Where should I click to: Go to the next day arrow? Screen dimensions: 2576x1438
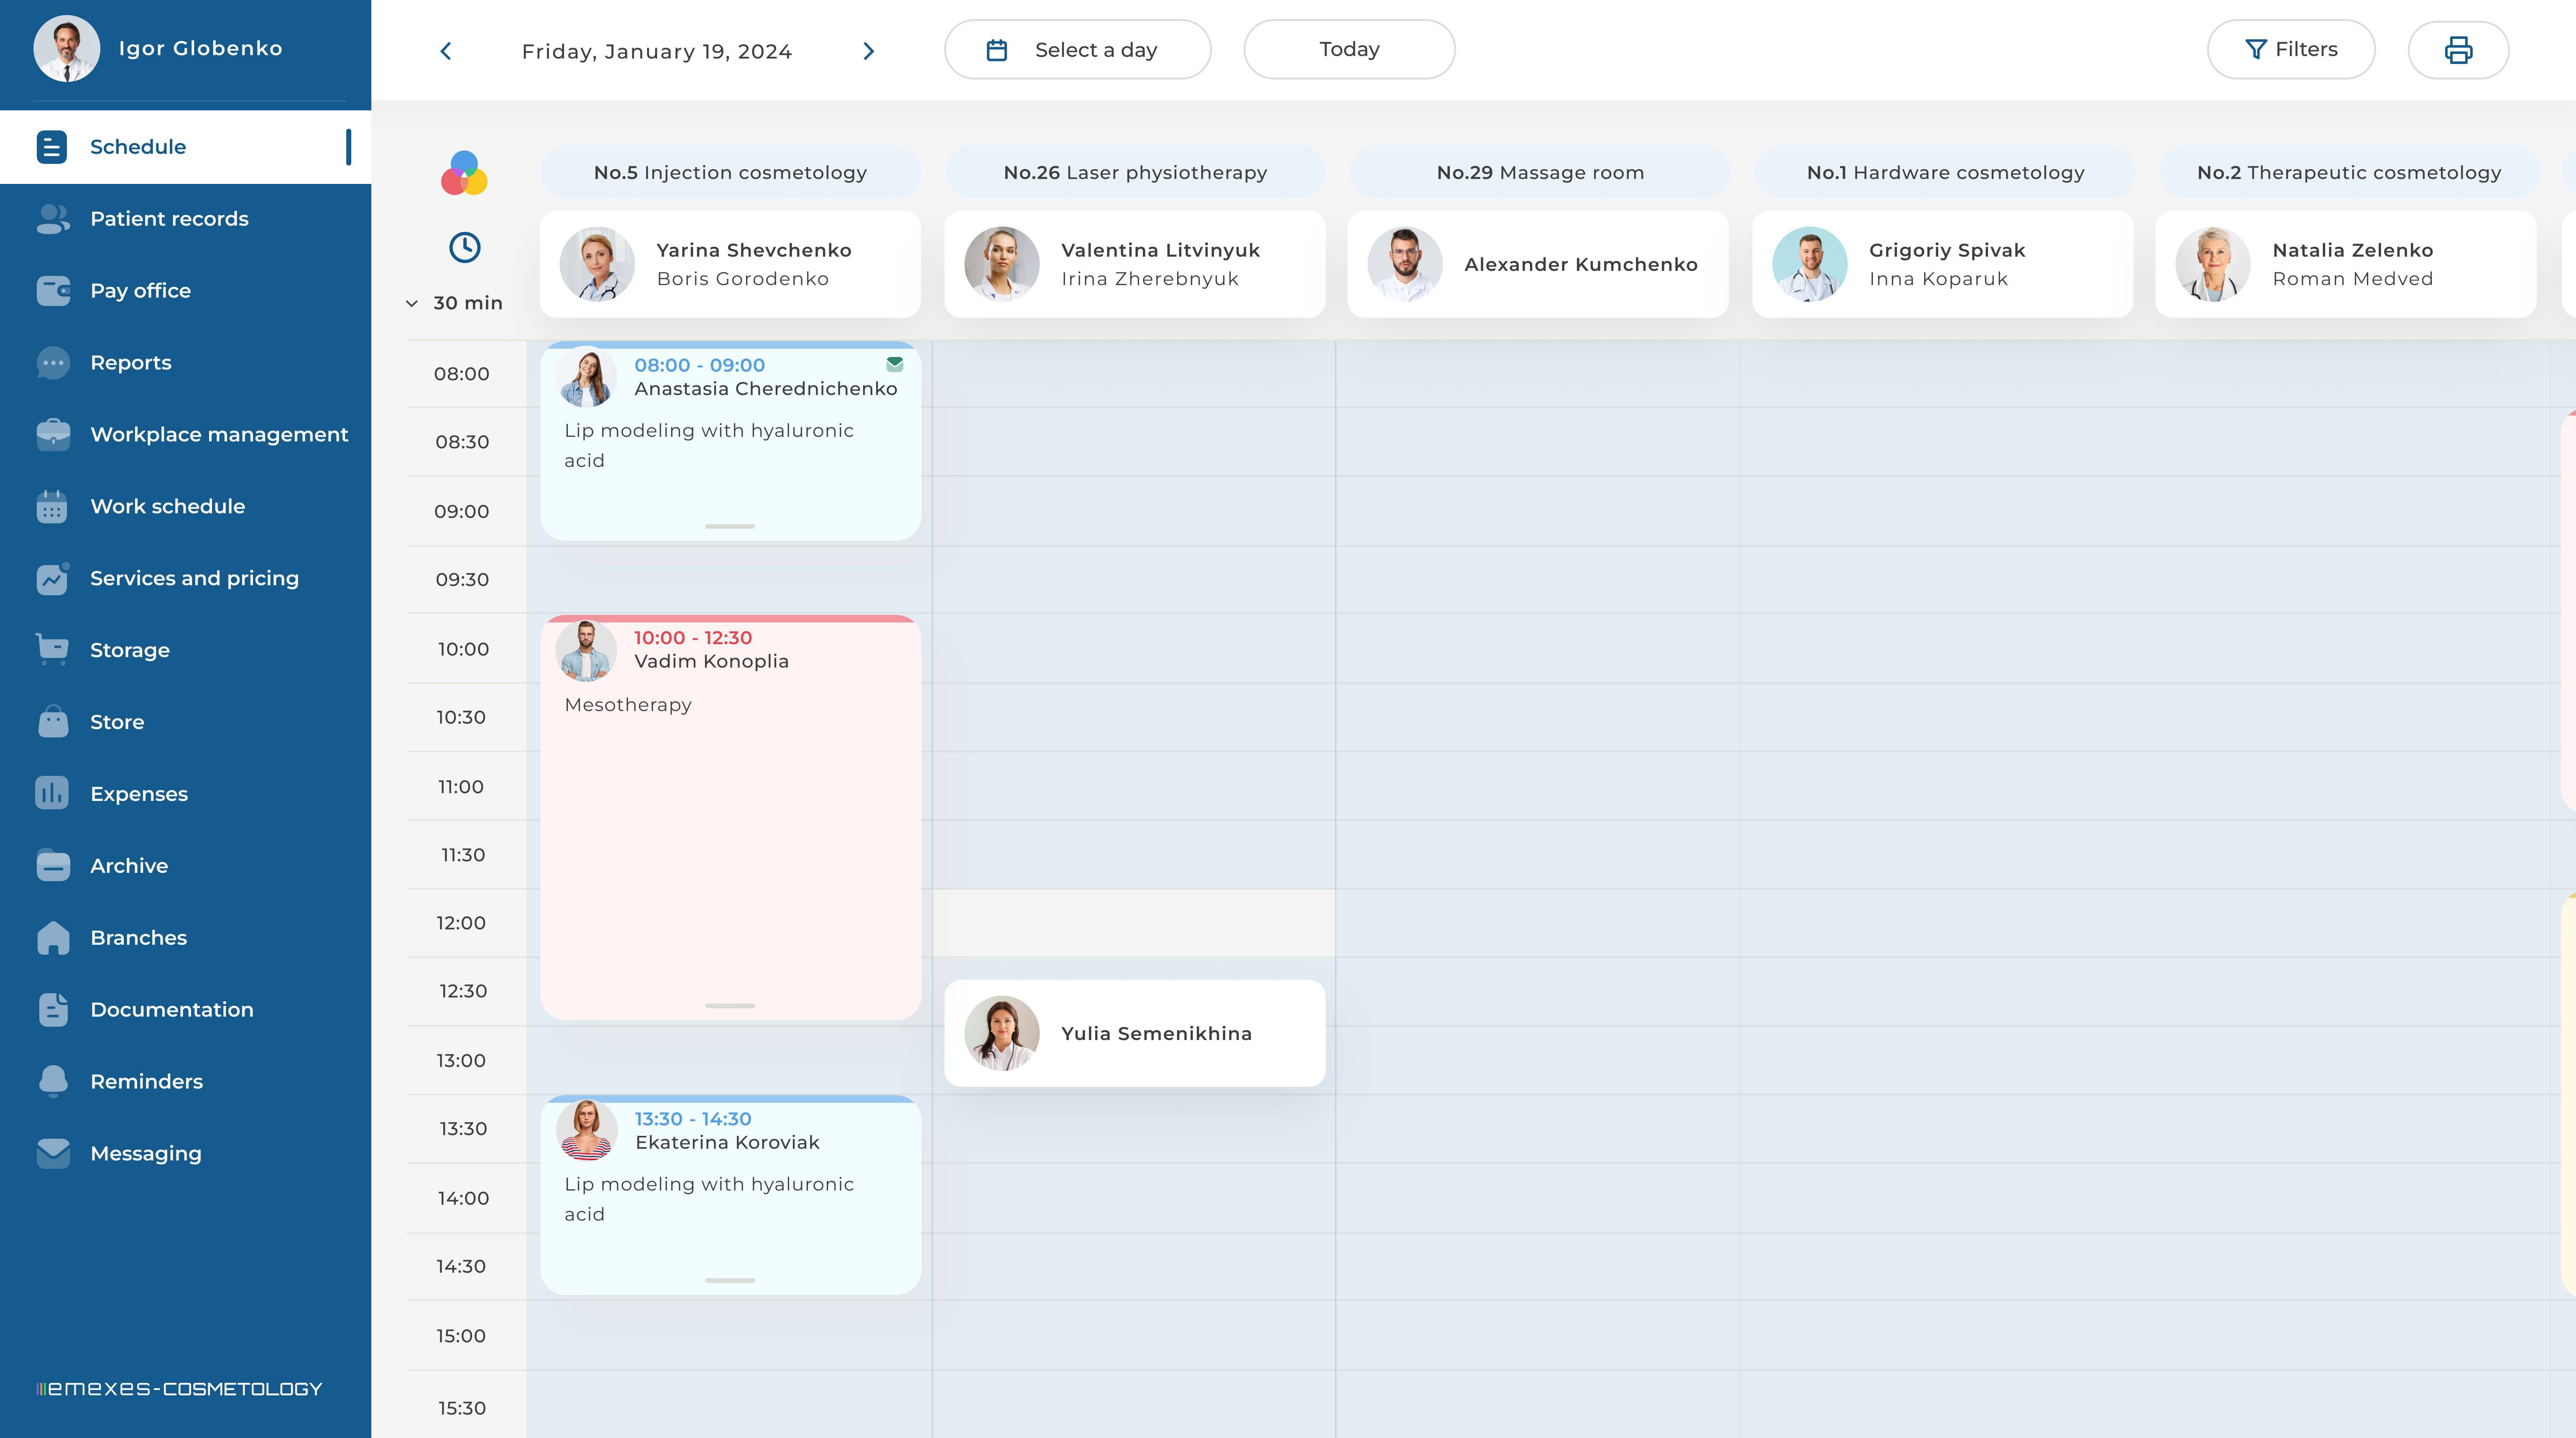[x=868, y=51]
